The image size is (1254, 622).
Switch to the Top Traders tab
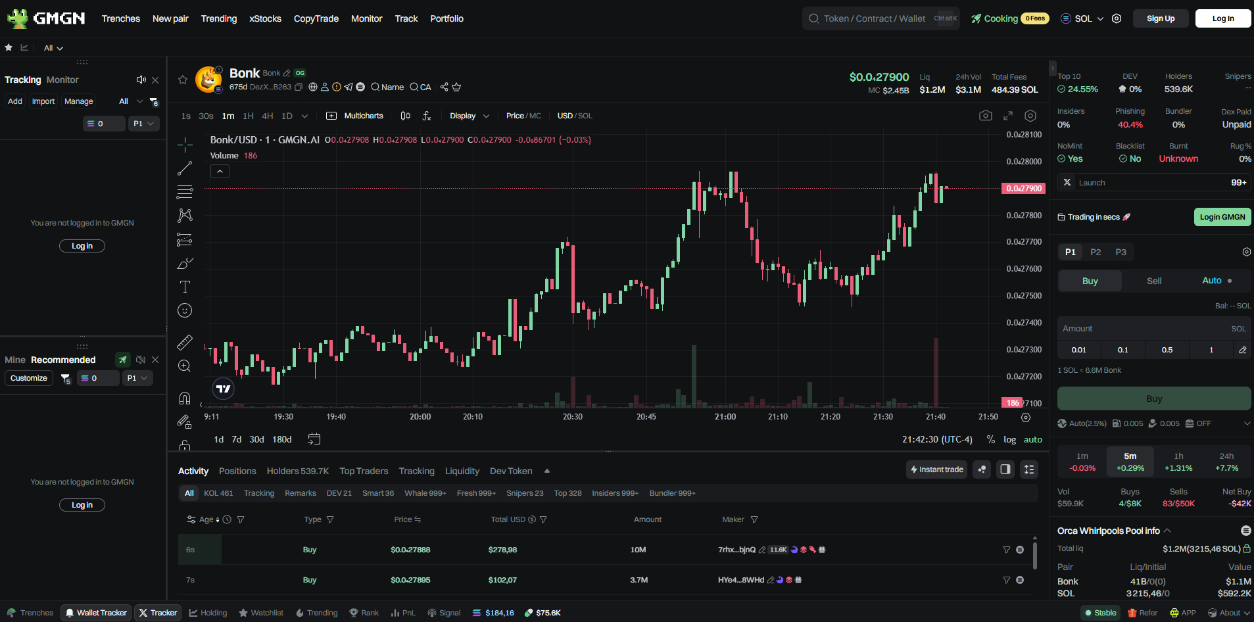pyautogui.click(x=364, y=471)
